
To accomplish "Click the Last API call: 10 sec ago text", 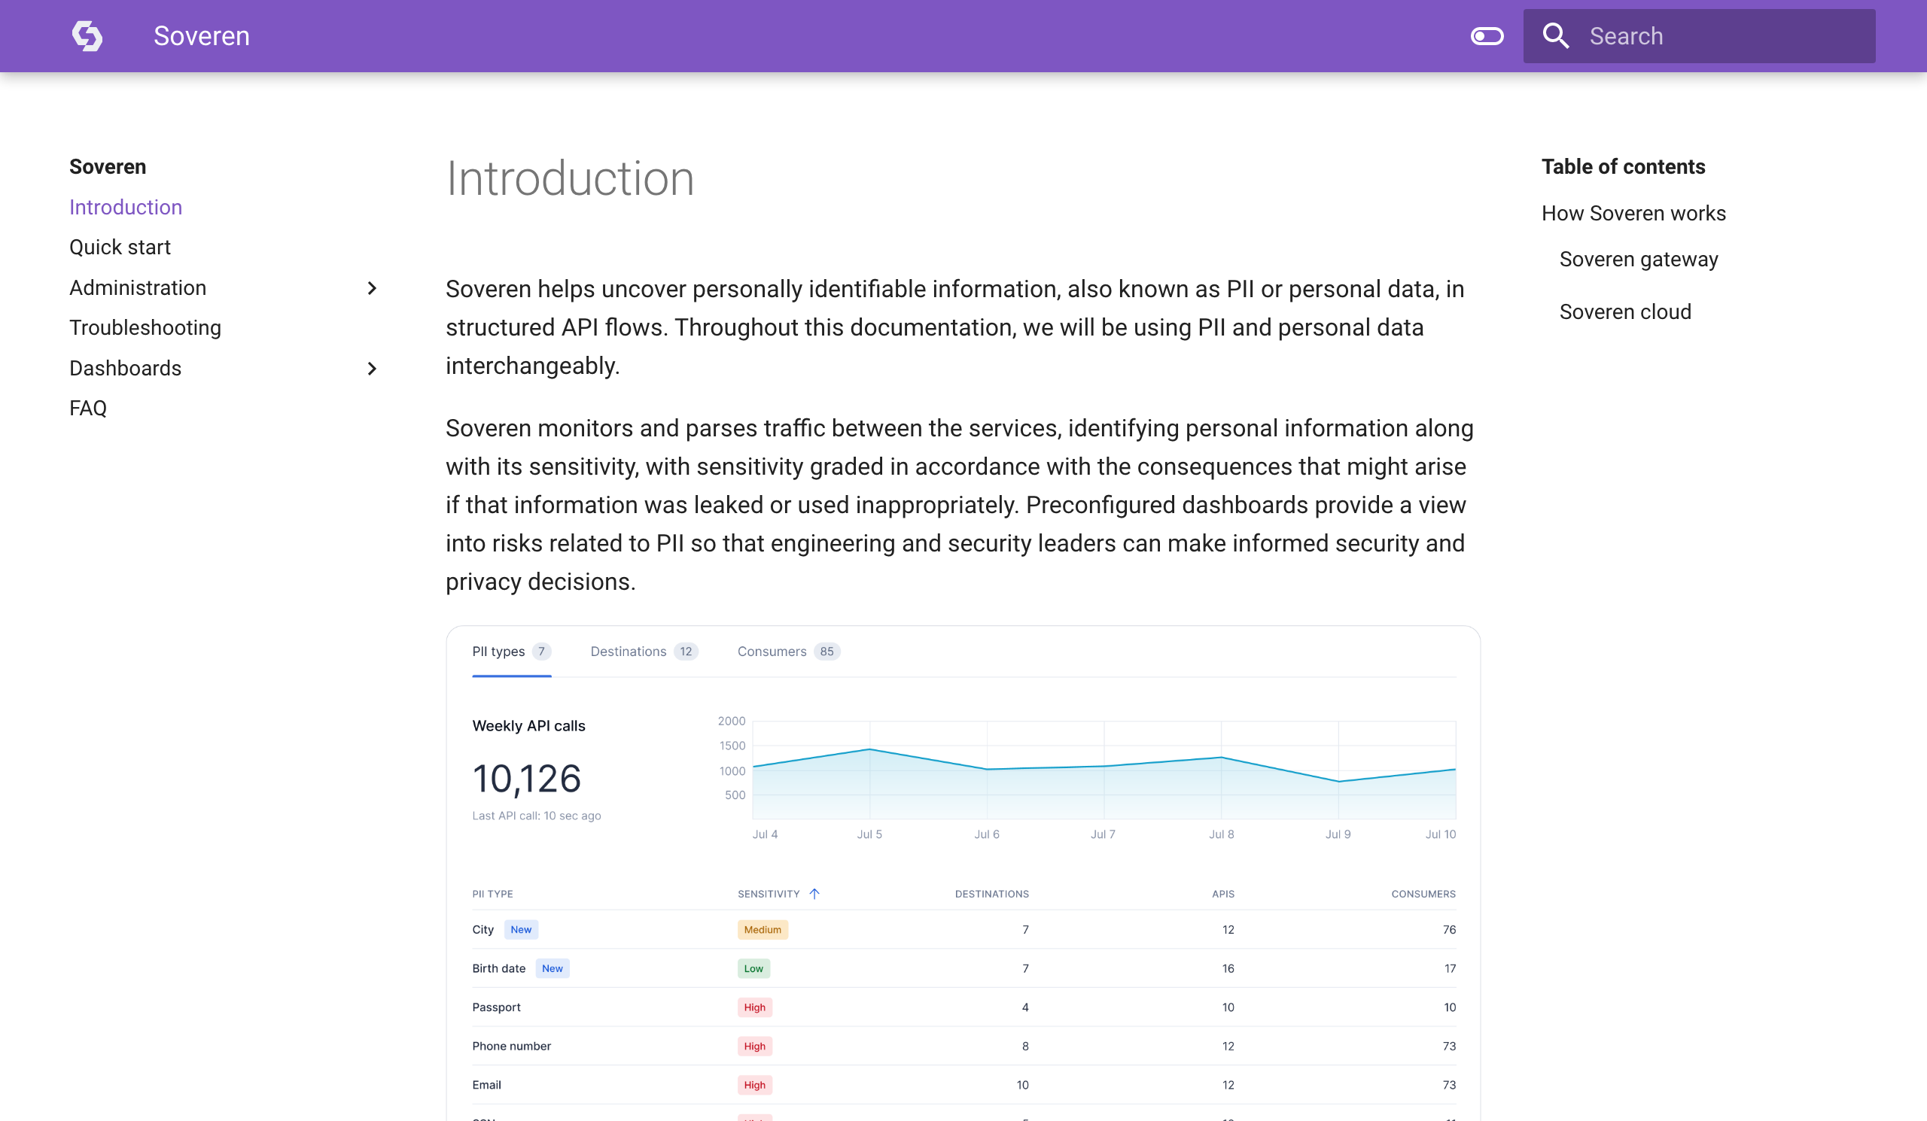I will point(537,816).
